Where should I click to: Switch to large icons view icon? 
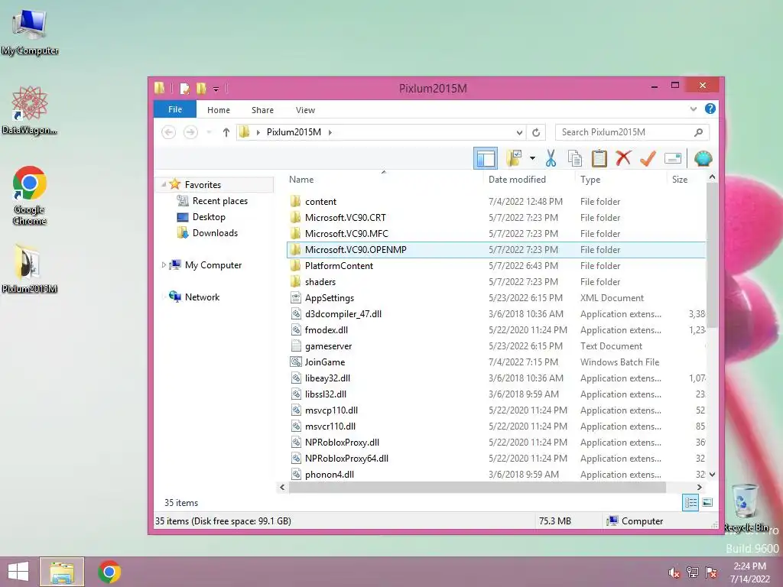click(x=707, y=503)
